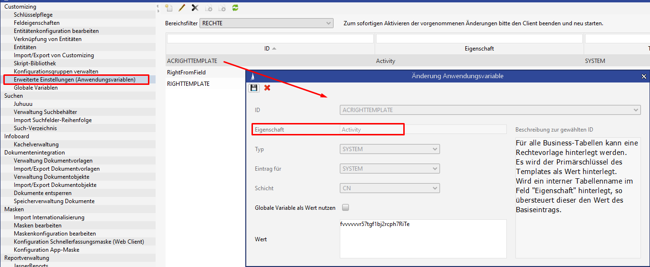Sort by the ID column header
This screenshot has height=267, width=650.
click(270, 49)
